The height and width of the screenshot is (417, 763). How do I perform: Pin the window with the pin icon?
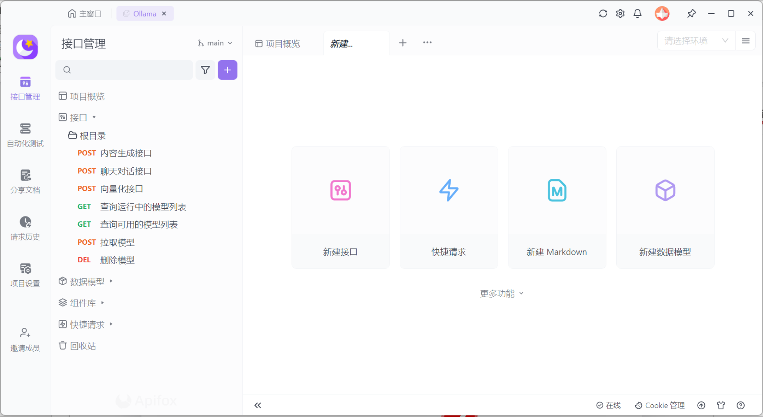pos(692,14)
